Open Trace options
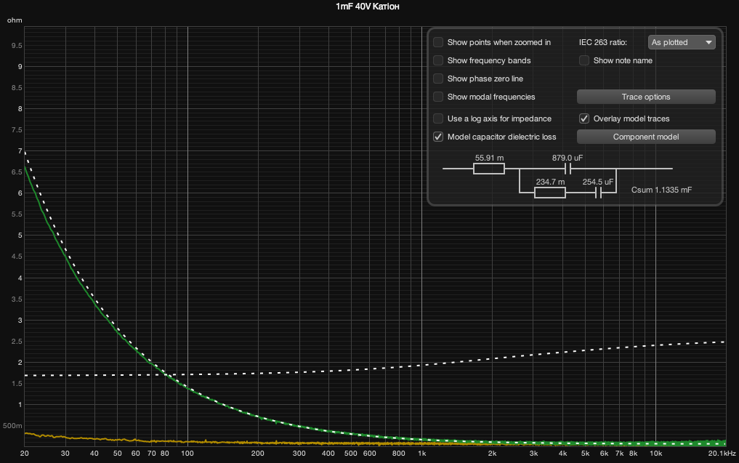 coord(646,97)
